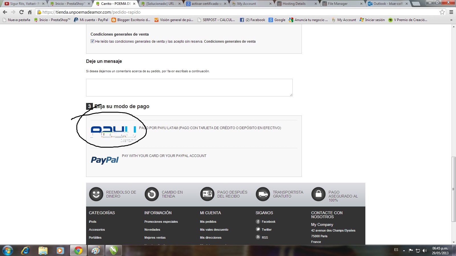Open the Condiciones generales de venta link
This screenshot has height=256, width=456.
click(230, 42)
